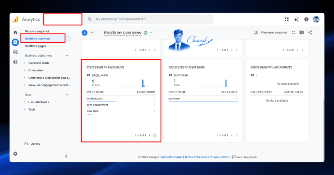Toggle full screen for the report
334x175 pixels.
293,32
